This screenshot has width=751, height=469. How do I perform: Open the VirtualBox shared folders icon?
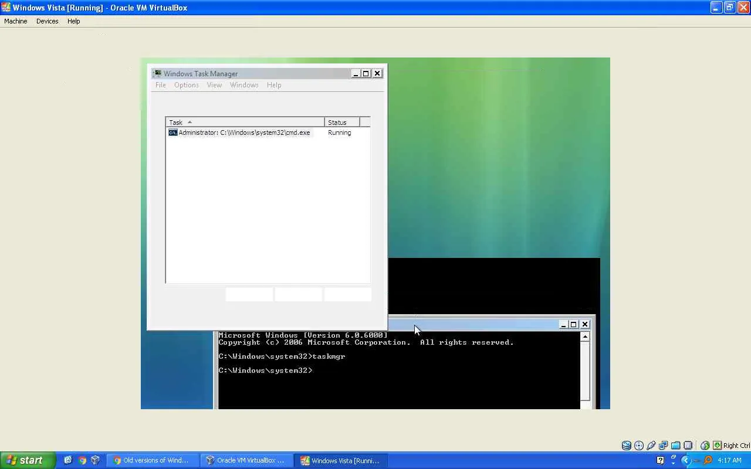pyautogui.click(x=676, y=446)
